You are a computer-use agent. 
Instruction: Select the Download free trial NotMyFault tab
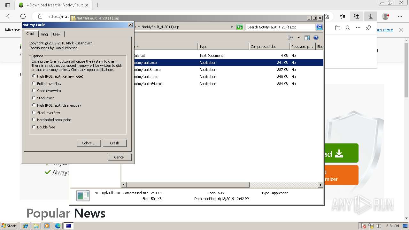point(53,5)
